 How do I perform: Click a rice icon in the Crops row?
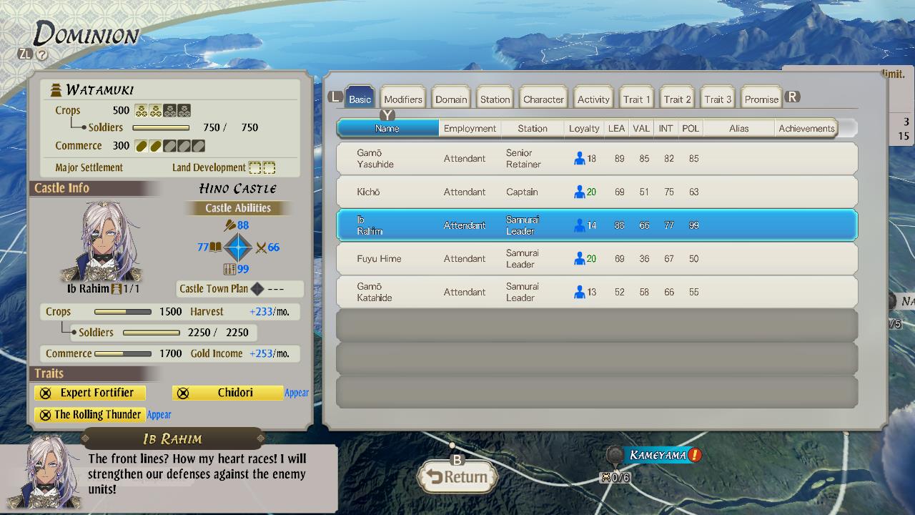point(143,110)
